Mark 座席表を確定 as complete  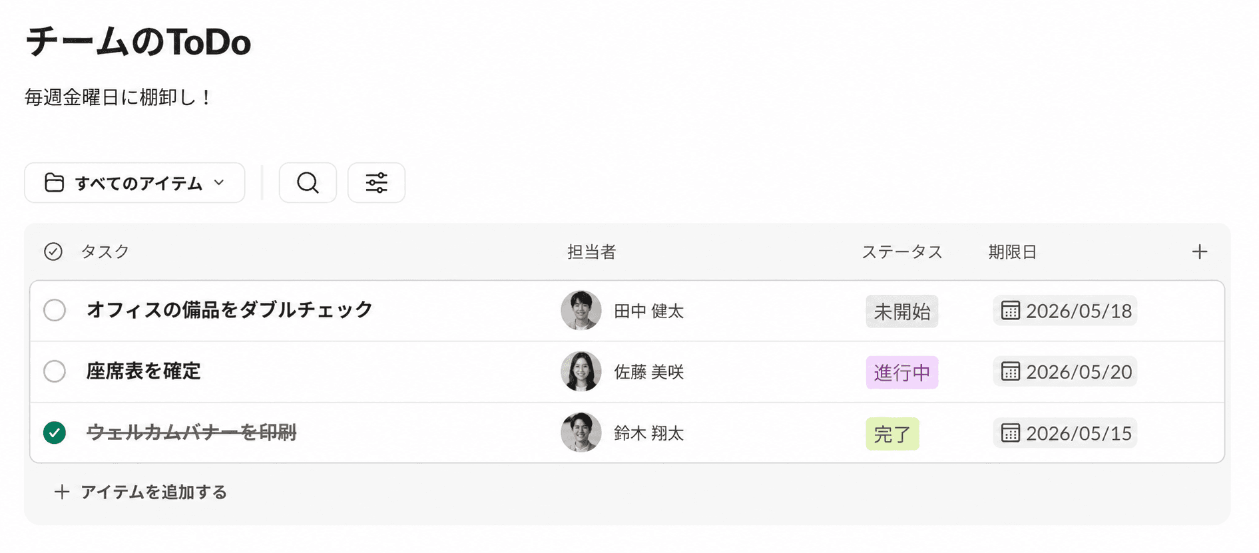click(55, 371)
